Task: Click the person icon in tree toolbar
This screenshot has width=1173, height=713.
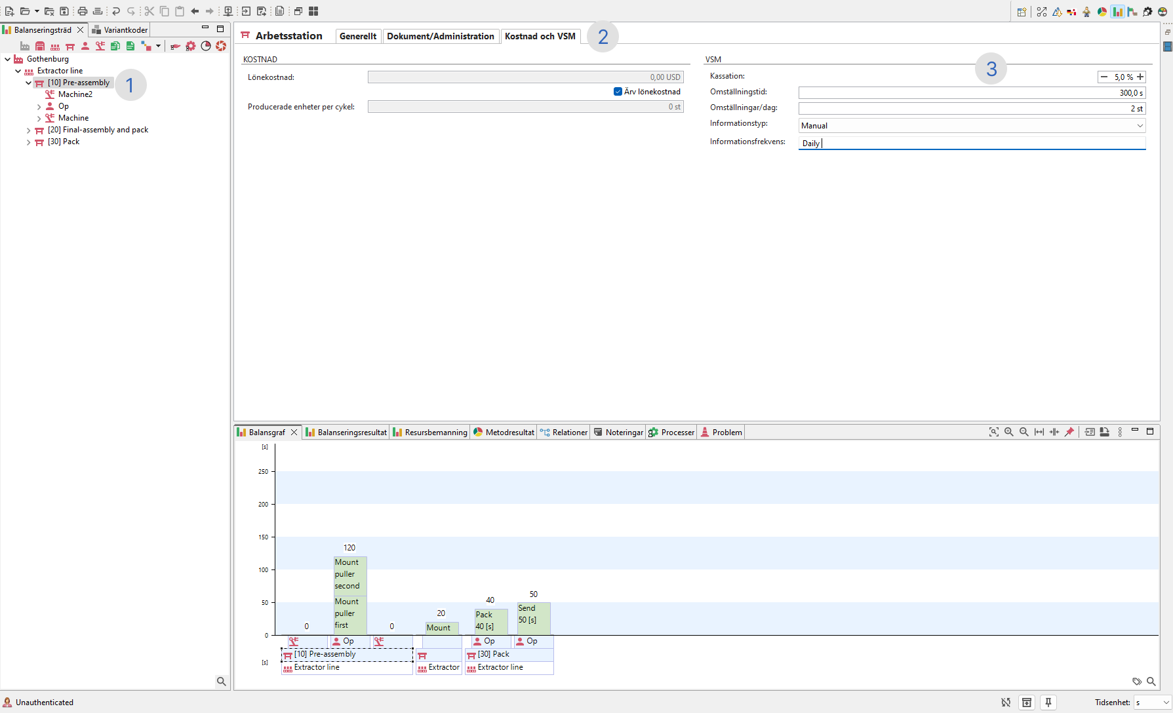Action: click(85, 46)
